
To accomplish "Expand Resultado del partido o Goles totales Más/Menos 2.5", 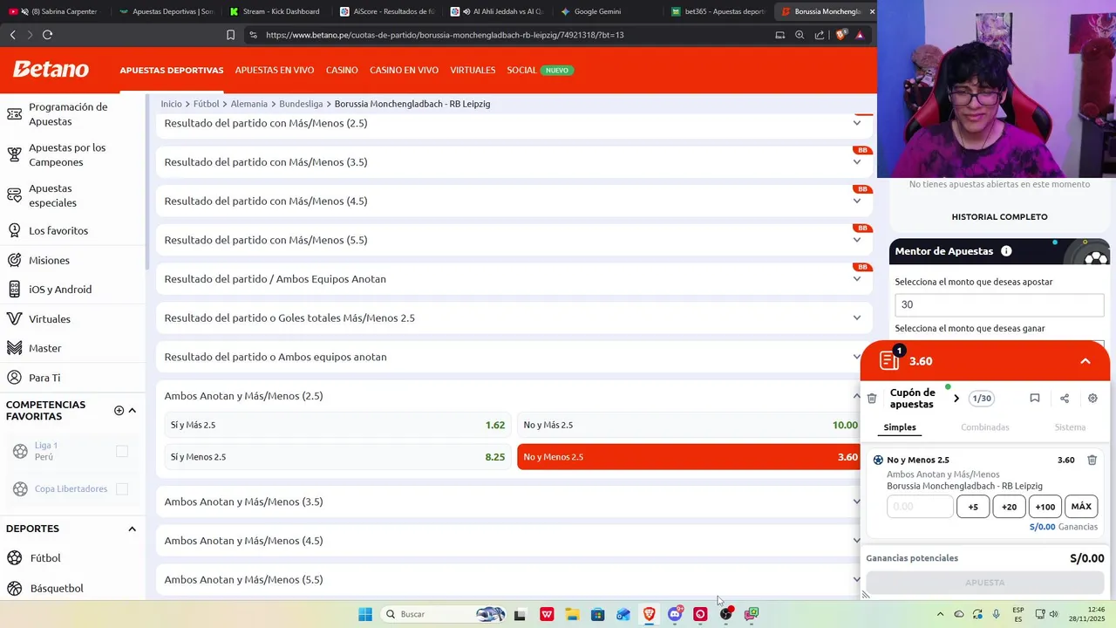I will [513, 317].
